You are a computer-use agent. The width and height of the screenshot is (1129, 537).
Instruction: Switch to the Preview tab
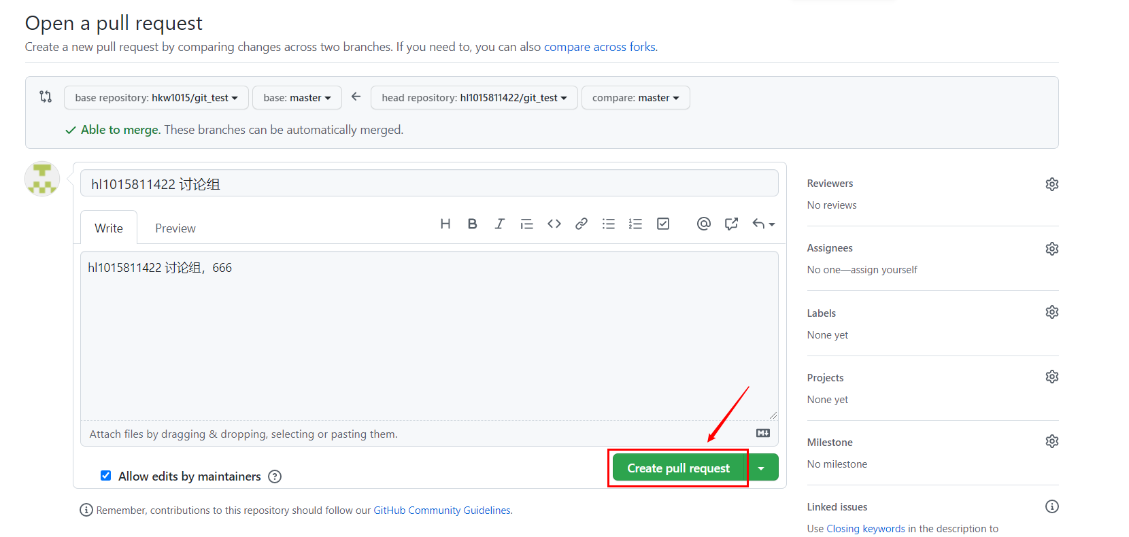click(175, 228)
